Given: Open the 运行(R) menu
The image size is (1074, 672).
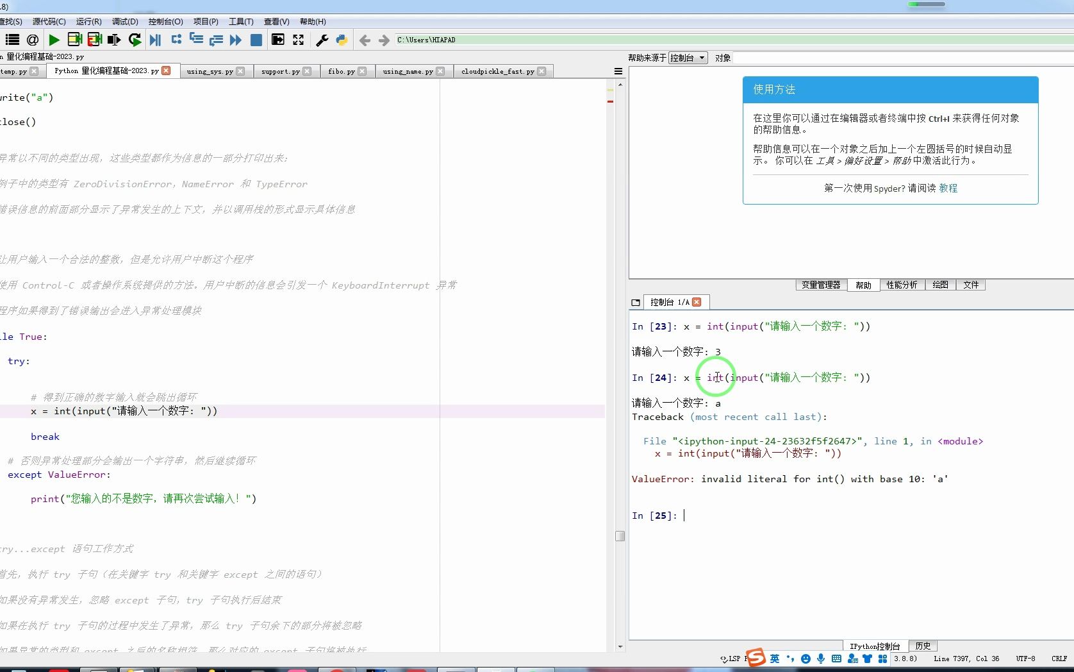Looking at the screenshot, I should [88, 21].
